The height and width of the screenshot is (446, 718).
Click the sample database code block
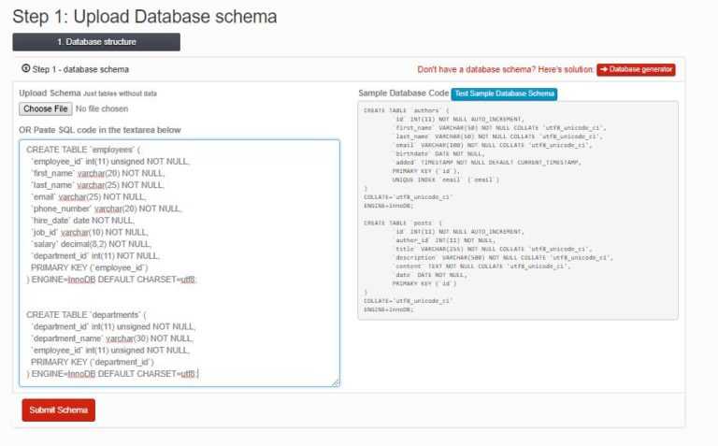517,210
